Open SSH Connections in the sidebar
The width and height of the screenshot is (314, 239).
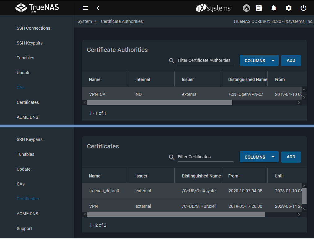(33, 28)
